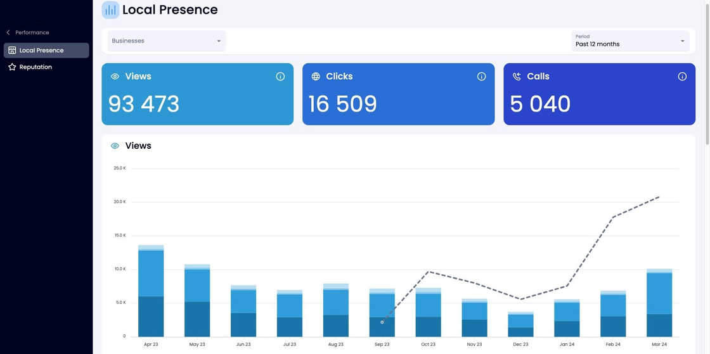Click the 'Views' chart section title
This screenshot has height=354, width=710.
(x=138, y=146)
